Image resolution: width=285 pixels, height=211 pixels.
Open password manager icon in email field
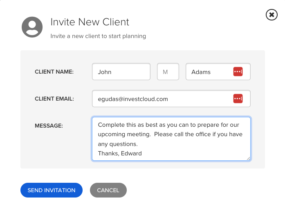coord(238,99)
